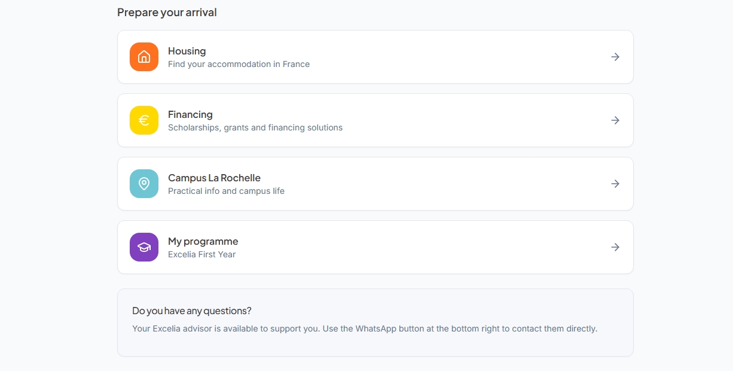Click the 'Prepare your arrival' heading
This screenshot has width=733, height=371.
coord(167,13)
